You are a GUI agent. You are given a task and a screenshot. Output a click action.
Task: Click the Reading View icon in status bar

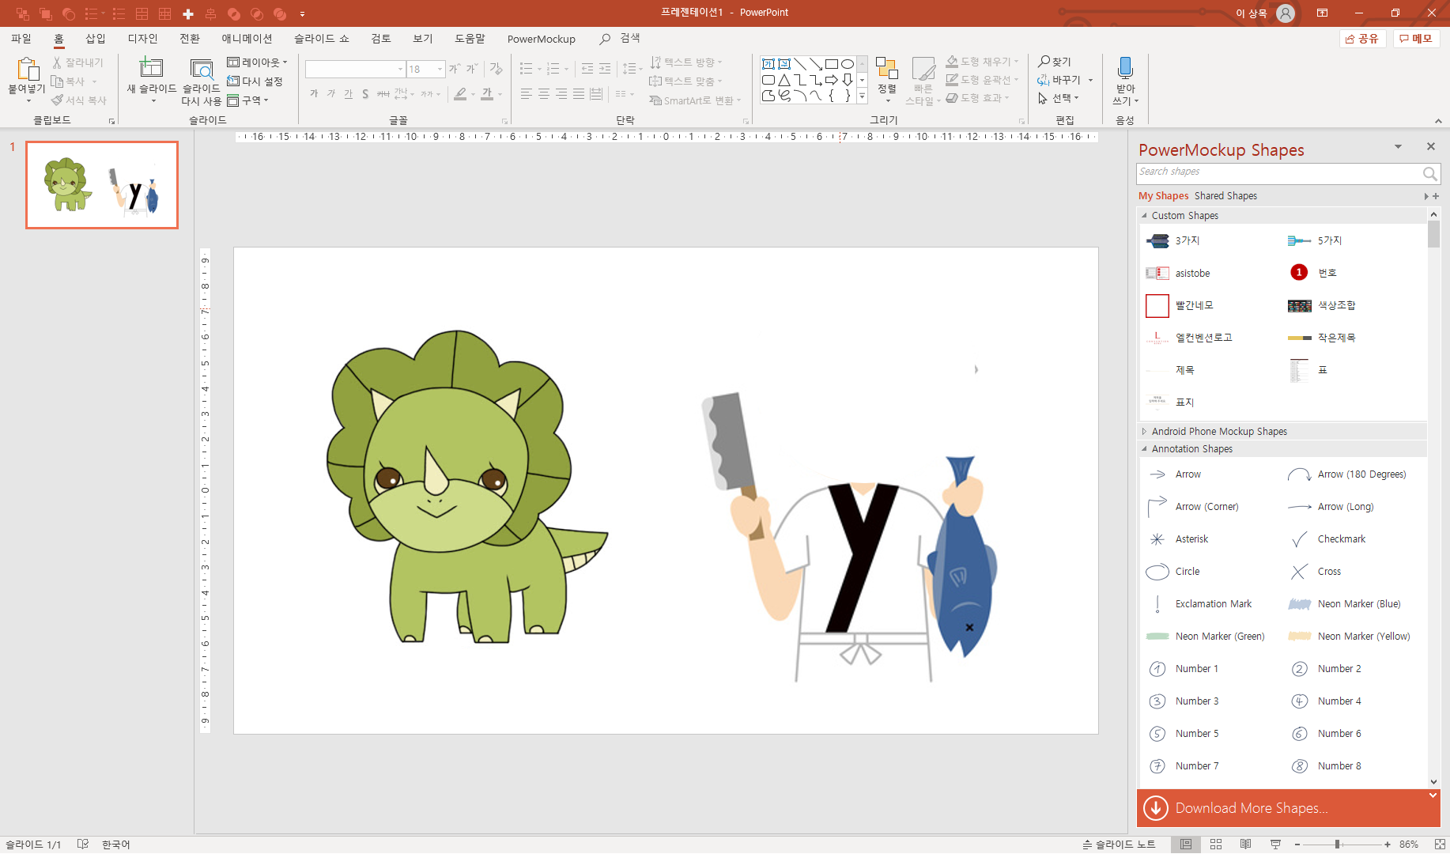(x=1245, y=844)
